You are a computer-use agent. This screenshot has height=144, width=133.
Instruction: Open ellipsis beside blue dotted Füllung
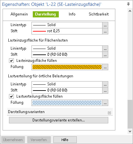click(105, 103)
